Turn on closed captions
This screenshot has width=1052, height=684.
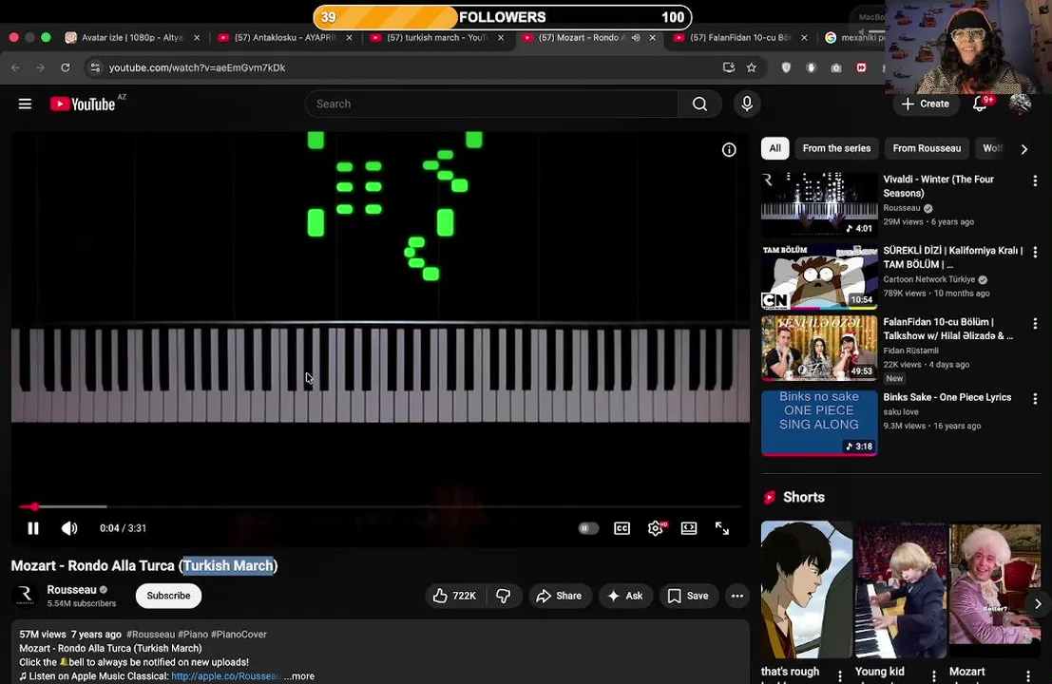pyautogui.click(x=622, y=528)
